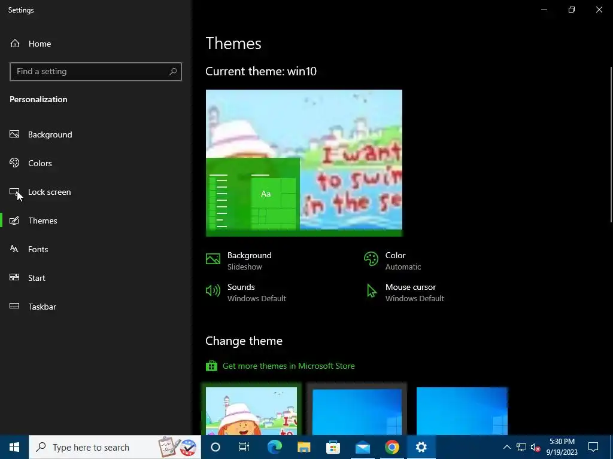Open the Microsoft Store taskbar icon

(333, 447)
